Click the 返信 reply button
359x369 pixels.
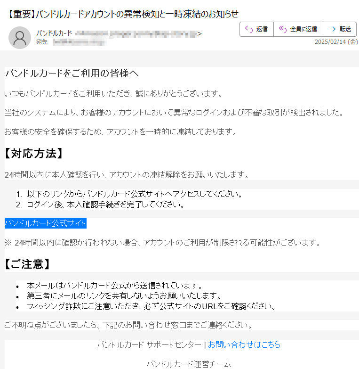[256, 29]
